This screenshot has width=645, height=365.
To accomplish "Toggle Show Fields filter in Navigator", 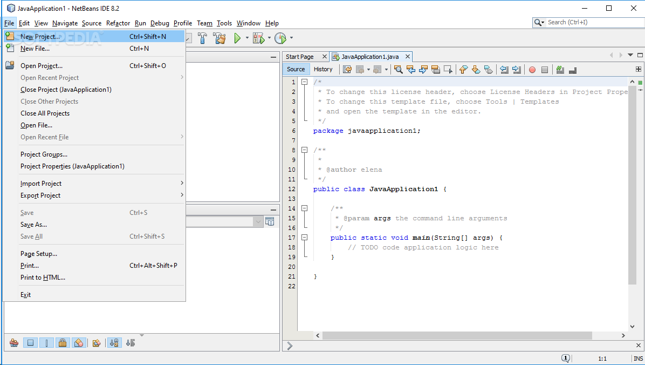I will (x=30, y=343).
